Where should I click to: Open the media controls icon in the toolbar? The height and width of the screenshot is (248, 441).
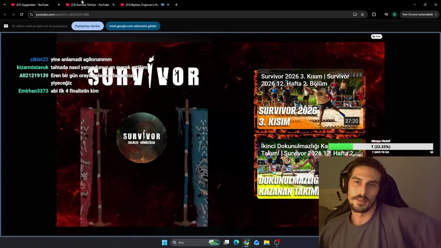click(x=386, y=14)
